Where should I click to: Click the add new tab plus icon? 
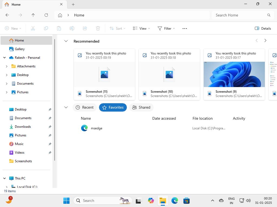pyautogui.click(x=73, y=4)
